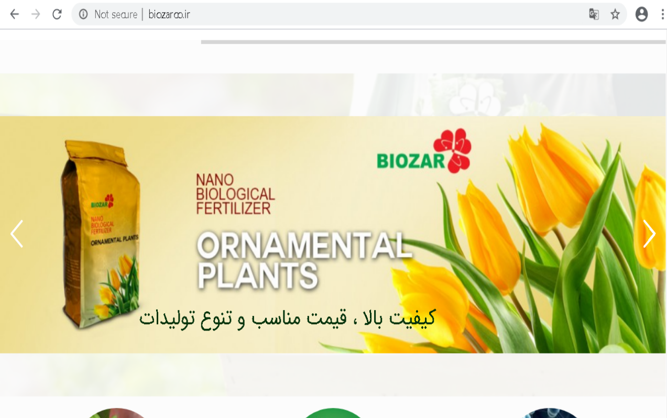667x418 pixels.
Task: Click the NANO BIOLOGICAL FERTILIZER text
Action: point(235,194)
